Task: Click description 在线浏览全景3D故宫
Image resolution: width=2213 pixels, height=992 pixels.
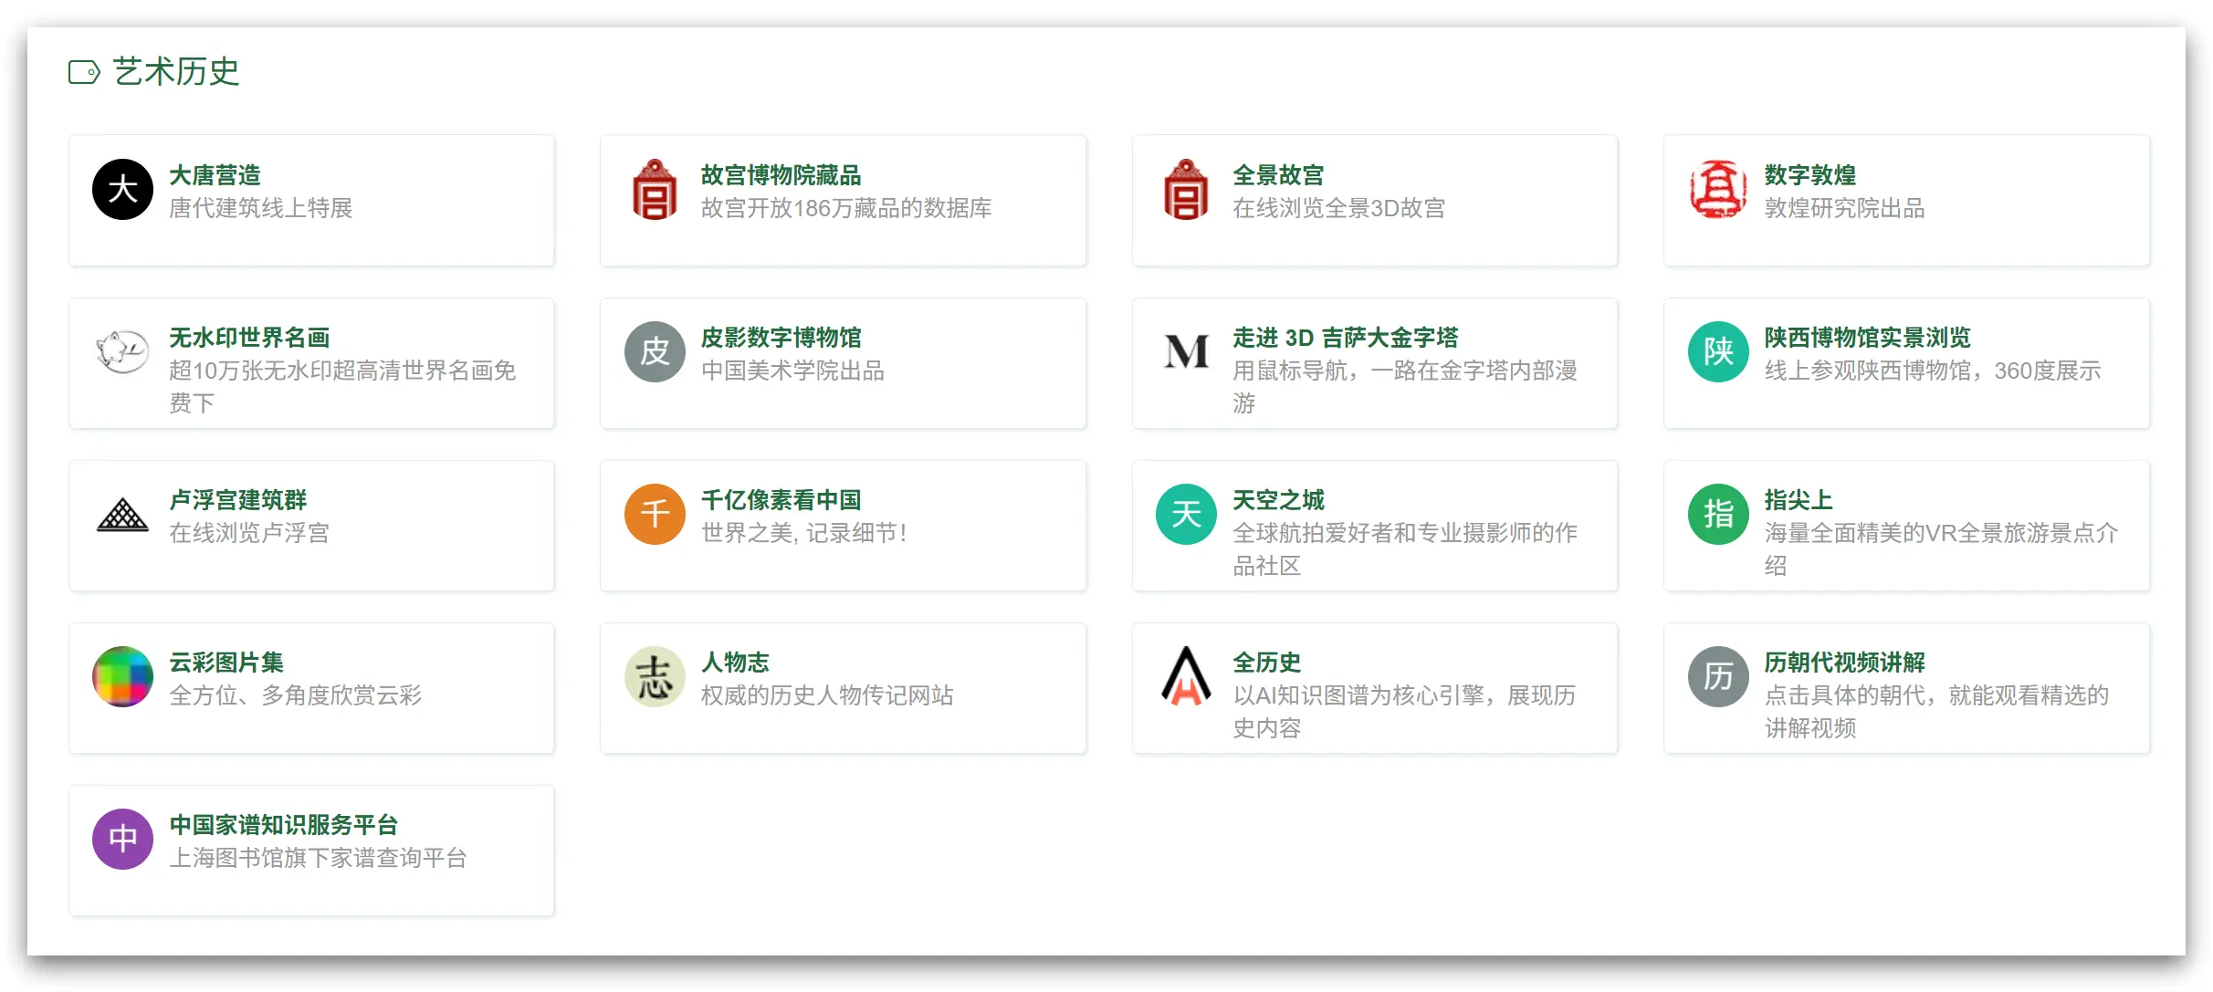Action: pos(1339,208)
